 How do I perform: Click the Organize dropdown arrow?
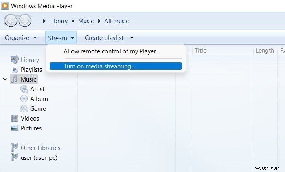click(x=35, y=37)
